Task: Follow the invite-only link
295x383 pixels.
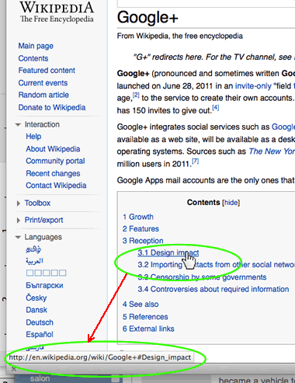Action: point(253,86)
